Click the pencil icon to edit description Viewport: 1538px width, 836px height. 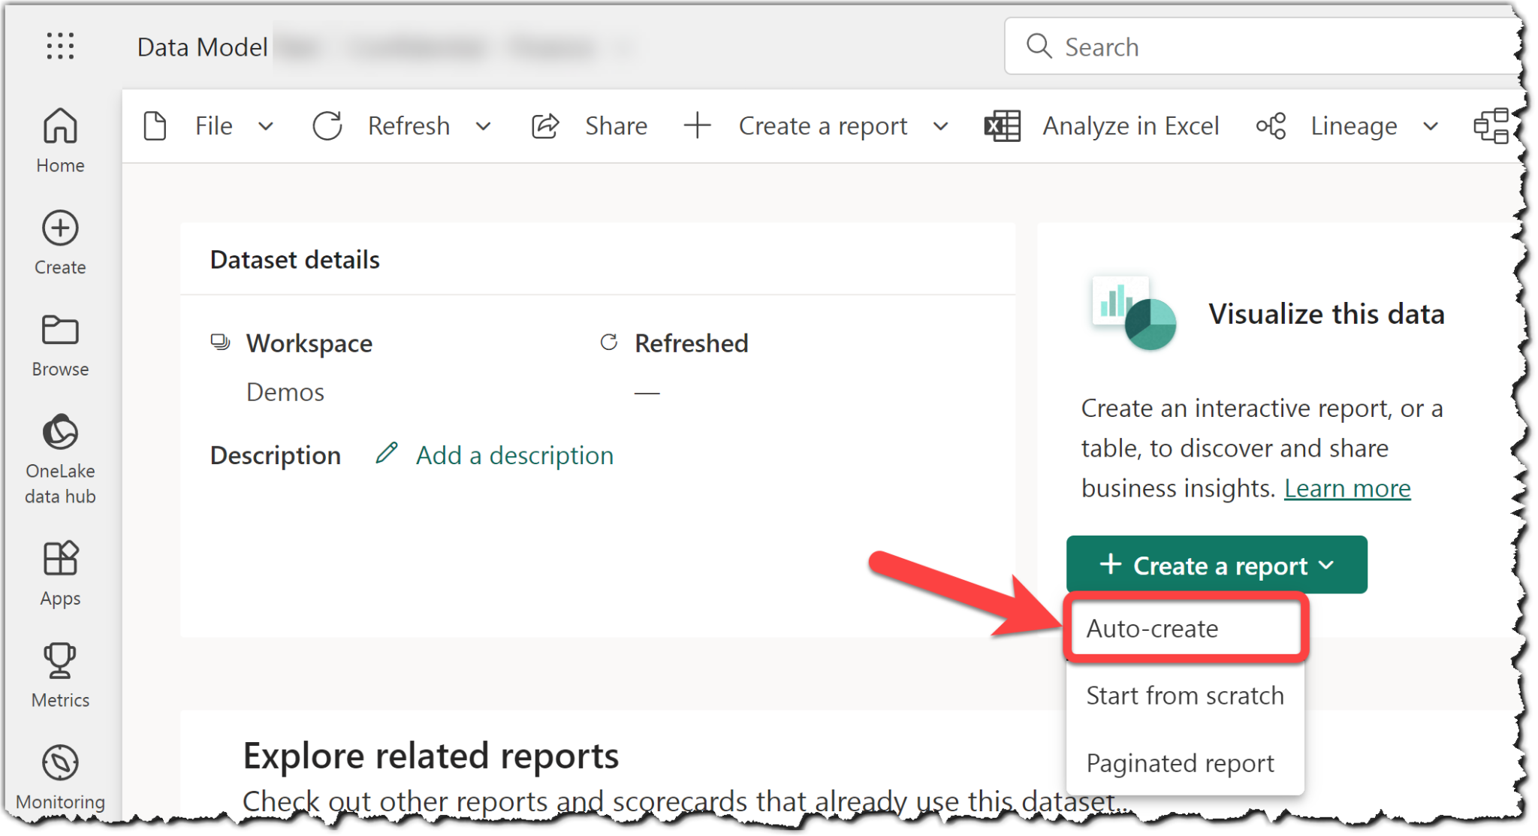(x=386, y=454)
